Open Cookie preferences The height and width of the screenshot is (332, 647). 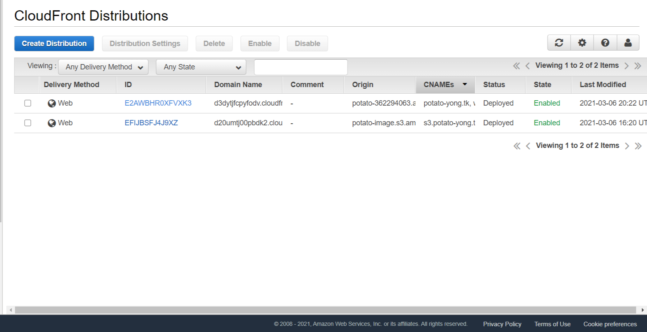[610, 324]
